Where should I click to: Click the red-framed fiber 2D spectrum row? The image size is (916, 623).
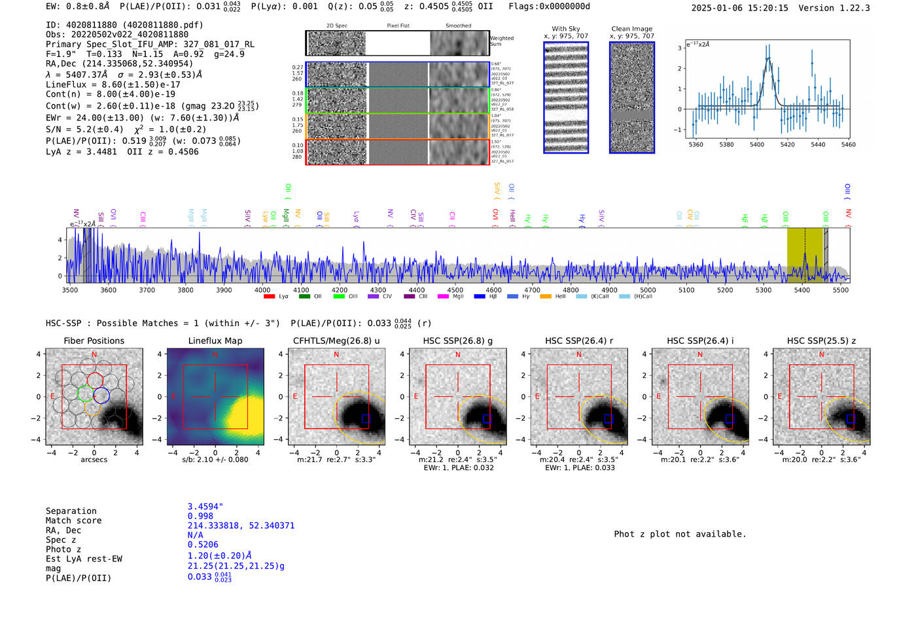tap(398, 152)
